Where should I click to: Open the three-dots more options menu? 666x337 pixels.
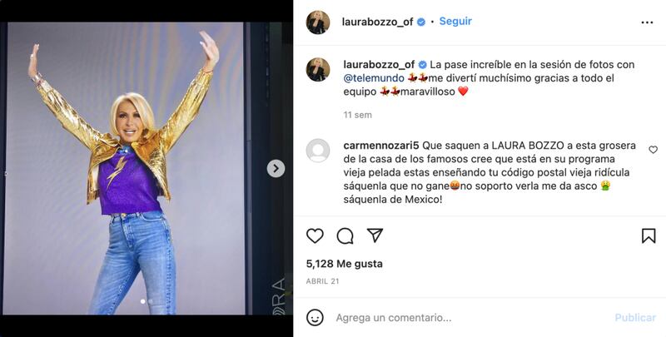click(x=647, y=22)
